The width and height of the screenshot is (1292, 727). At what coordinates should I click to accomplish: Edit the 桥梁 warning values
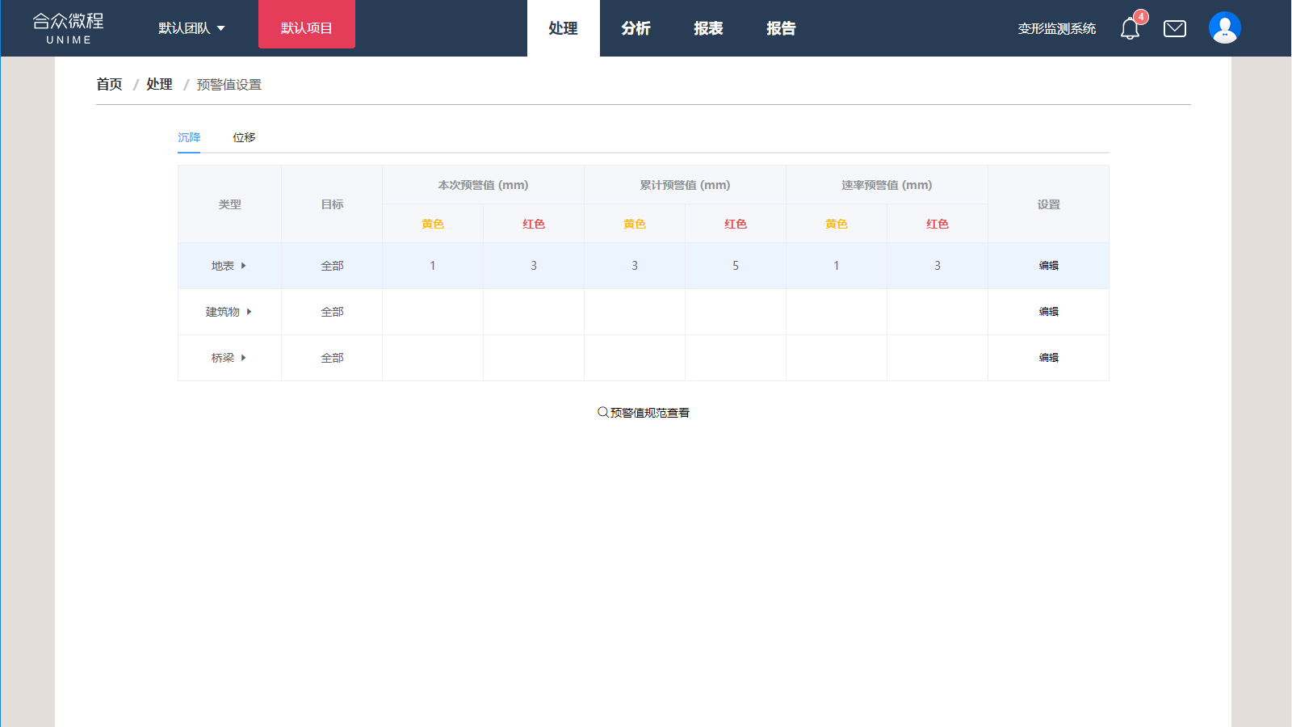[1048, 358]
